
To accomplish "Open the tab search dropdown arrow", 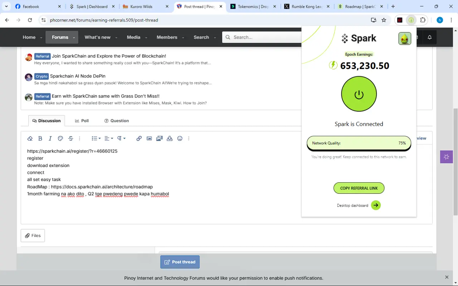I will tap(6, 6).
